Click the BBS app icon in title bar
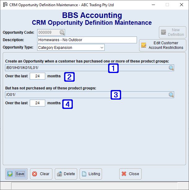The width and height of the screenshot is (189, 190). [x=5, y=5]
